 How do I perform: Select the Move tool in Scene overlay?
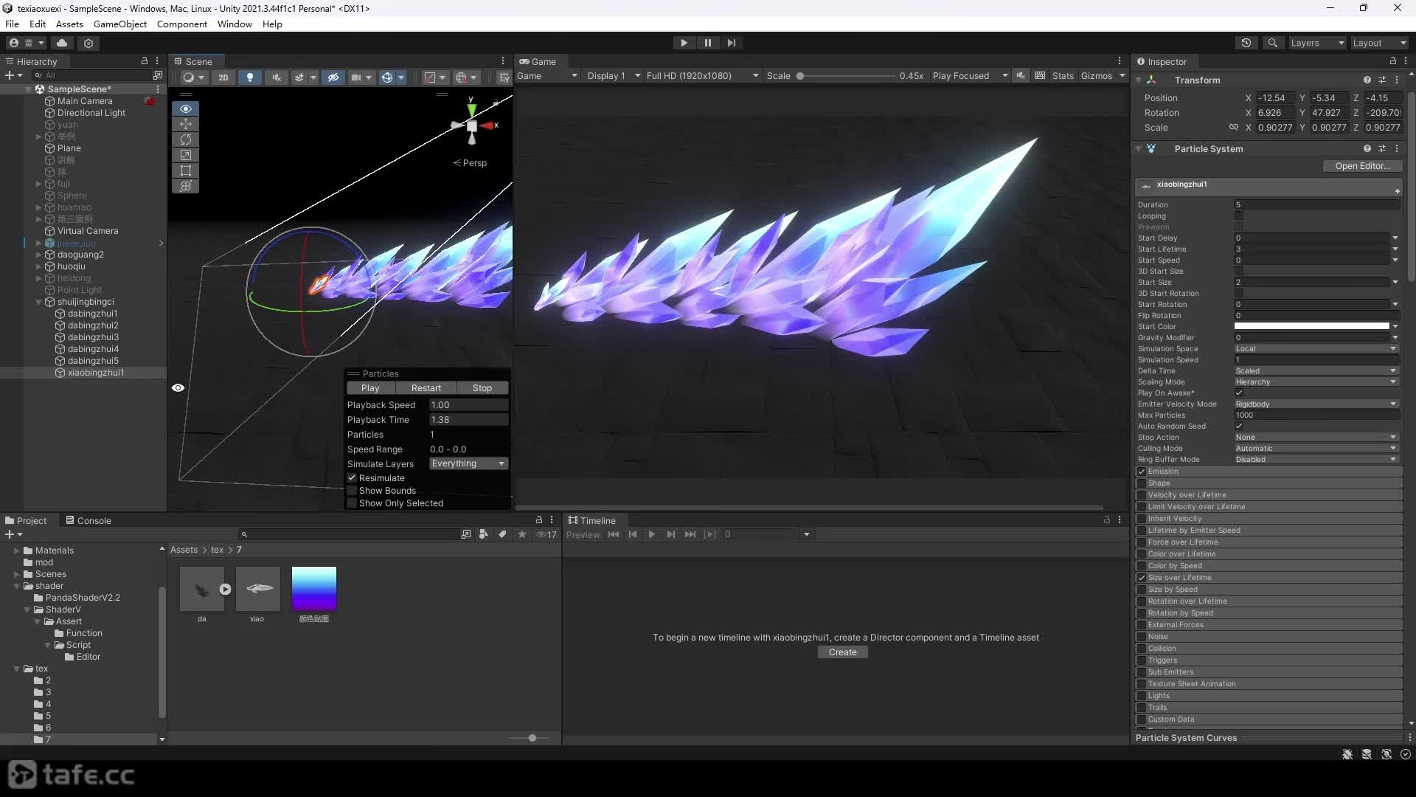(x=185, y=124)
